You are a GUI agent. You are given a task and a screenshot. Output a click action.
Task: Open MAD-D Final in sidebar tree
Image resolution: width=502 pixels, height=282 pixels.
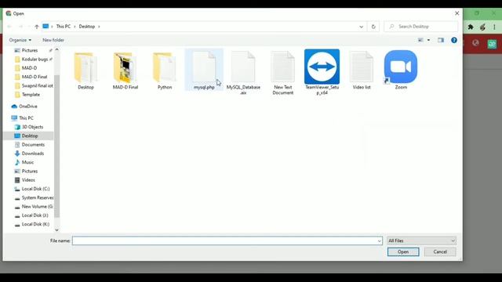pyautogui.click(x=35, y=77)
